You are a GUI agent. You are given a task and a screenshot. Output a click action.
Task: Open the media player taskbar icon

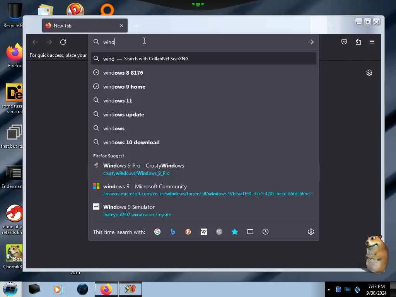pos(58,289)
